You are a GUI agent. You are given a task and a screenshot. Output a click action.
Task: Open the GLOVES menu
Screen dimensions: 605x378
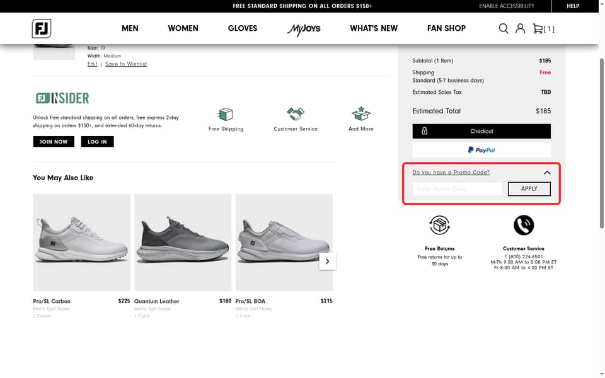coord(242,28)
